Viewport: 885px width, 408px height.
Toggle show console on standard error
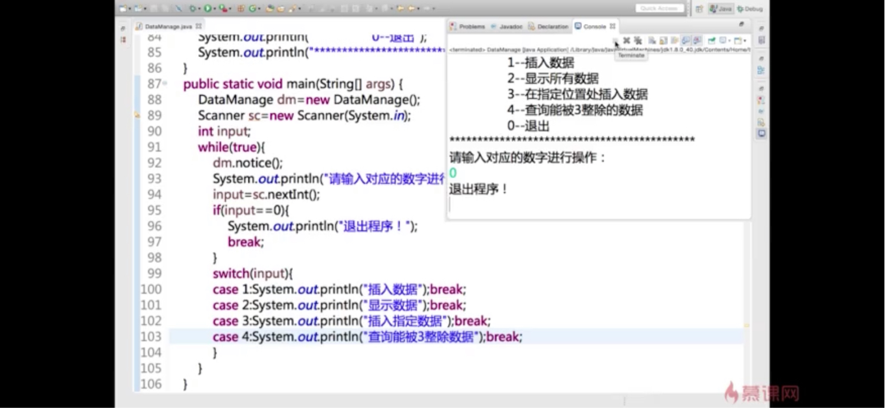coord(697,41)
